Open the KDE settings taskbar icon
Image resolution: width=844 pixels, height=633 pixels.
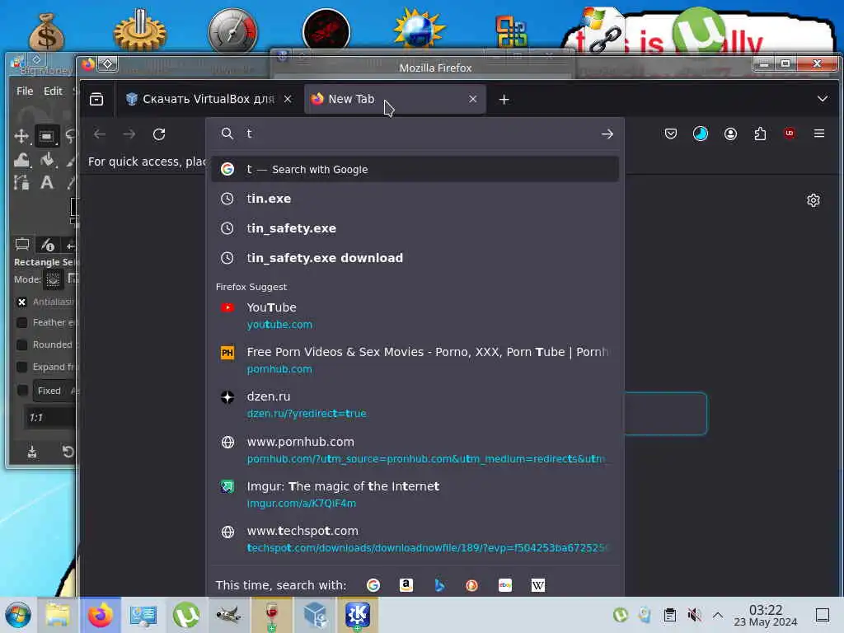(358, 615)
